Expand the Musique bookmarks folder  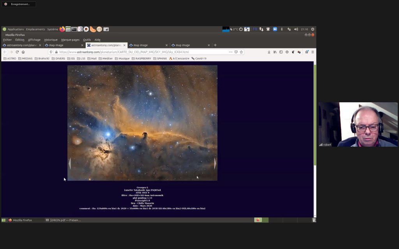122,58
